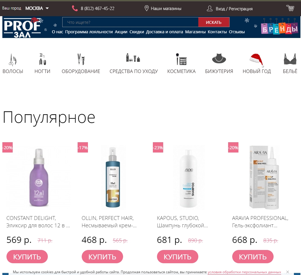Open условия обработки персональных данных link
The image size is (301, 275).
coord(244,272)
